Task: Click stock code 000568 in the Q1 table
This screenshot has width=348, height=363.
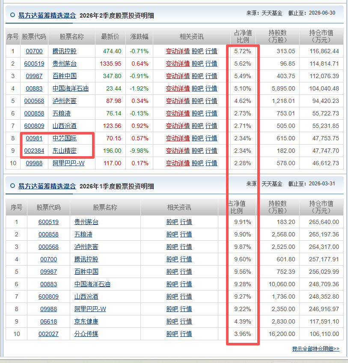Action: click(48, 247)
